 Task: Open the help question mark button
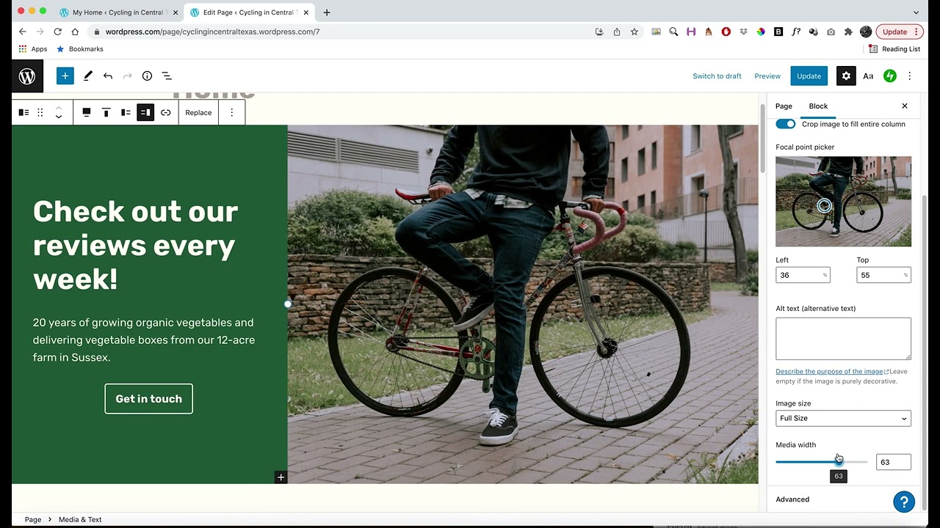click(904, 502)
